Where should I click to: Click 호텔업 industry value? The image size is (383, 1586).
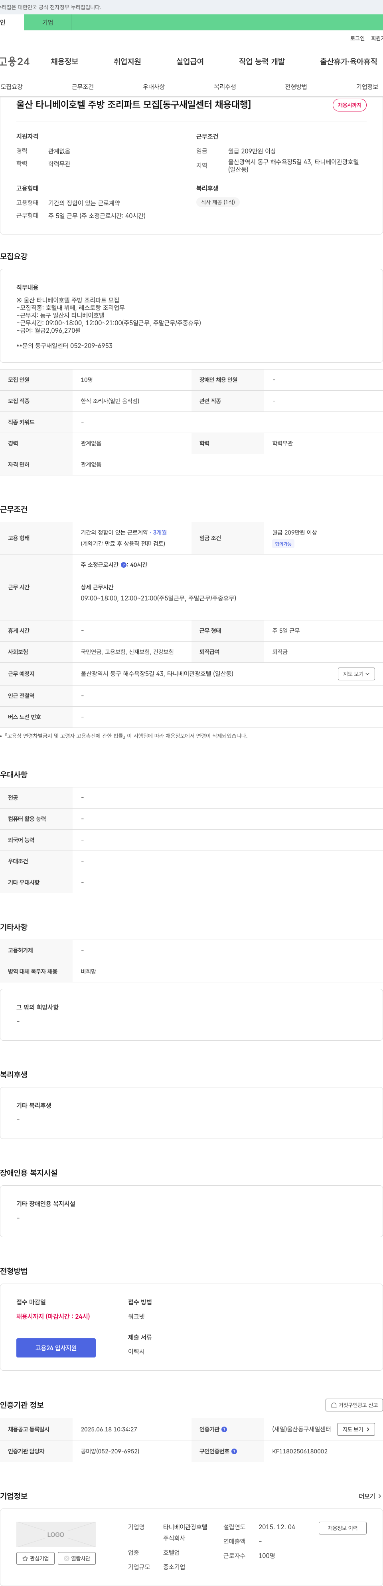coord(172,1553)
